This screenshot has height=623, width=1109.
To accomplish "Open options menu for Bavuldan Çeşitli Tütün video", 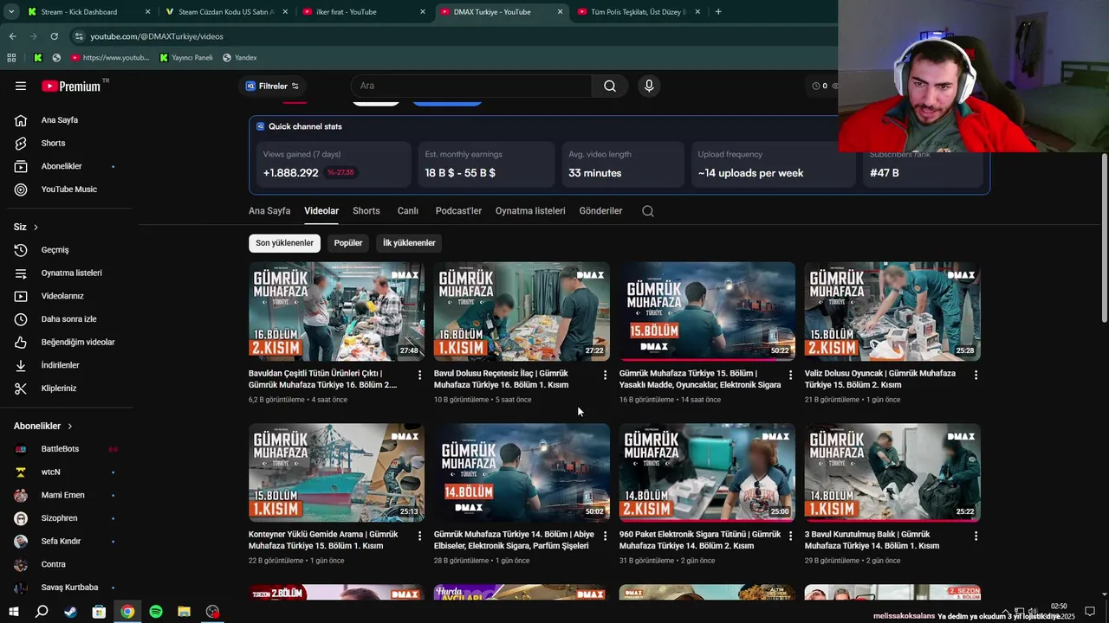I will coord(420,375).
